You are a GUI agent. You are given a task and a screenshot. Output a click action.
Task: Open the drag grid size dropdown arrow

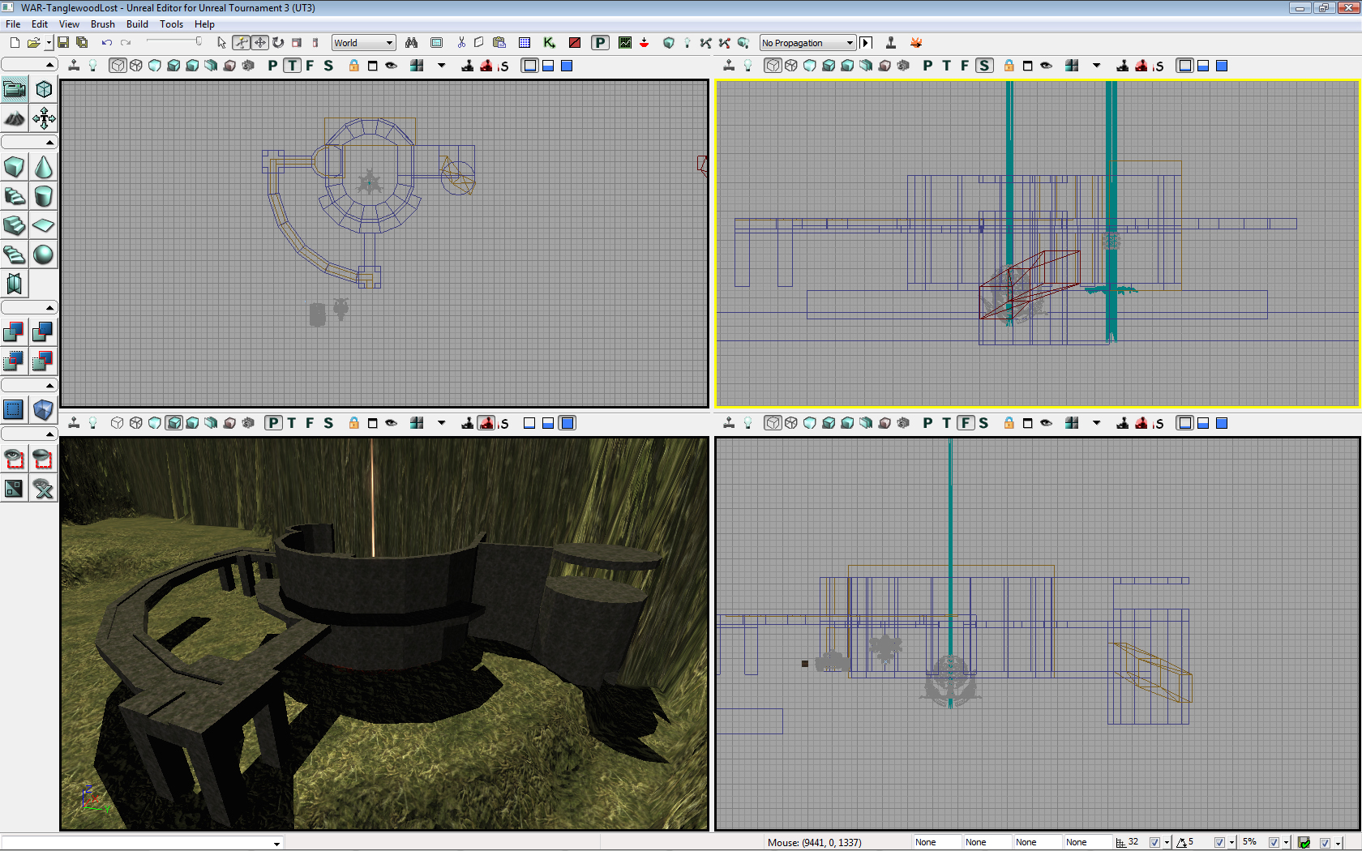1167,843
